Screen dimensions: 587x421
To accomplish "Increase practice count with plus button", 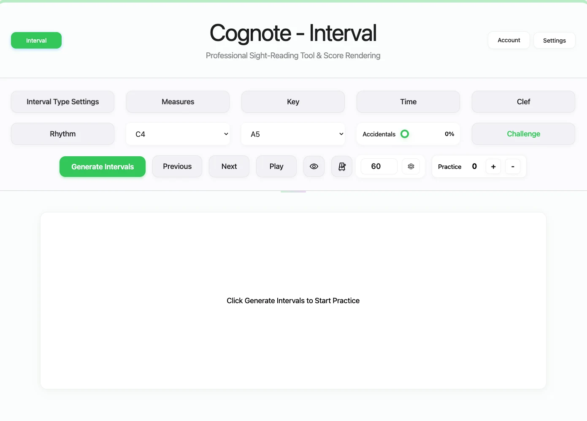I will click(x=493, y=166).
